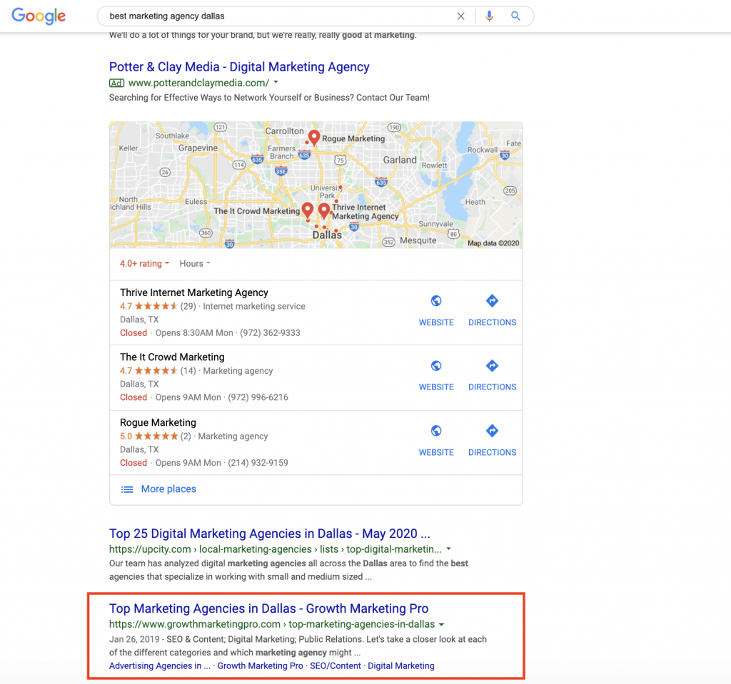The width and height of the screenshot is (731, 684).
Task: Click the Thrive Internet Marketing Agency map pin
Action: point(324,210)
